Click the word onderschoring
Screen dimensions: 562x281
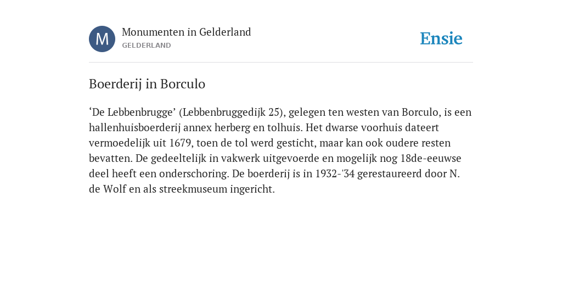click(x=194, y=174)
